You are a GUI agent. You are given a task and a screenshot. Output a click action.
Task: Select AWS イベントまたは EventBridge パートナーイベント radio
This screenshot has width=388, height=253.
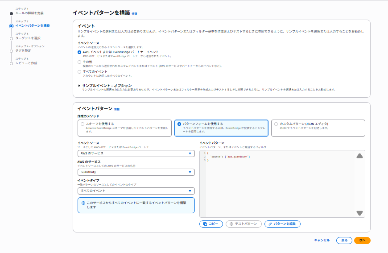tap(79, 52)
